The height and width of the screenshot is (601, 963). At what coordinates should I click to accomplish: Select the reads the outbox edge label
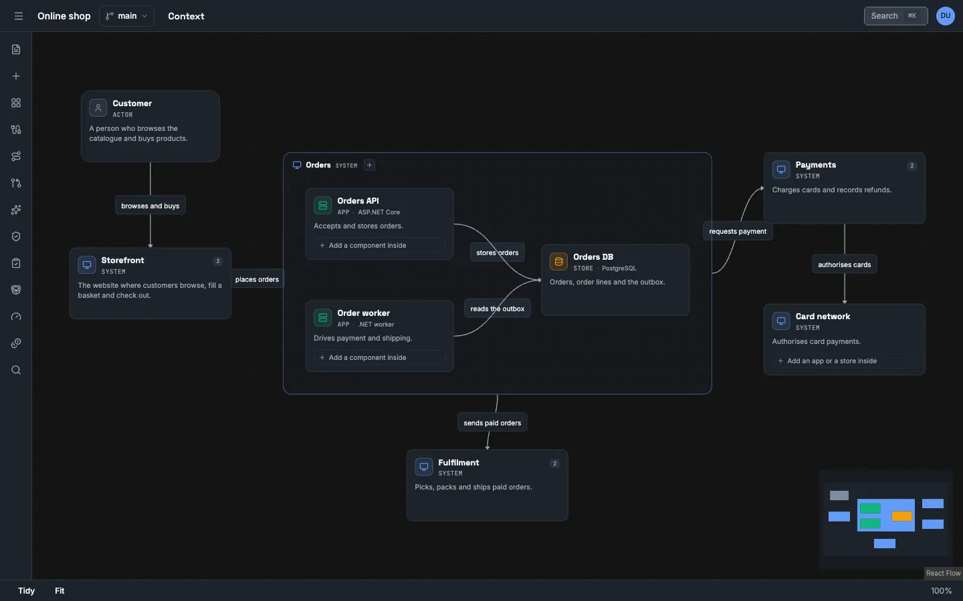click(498, 309)
